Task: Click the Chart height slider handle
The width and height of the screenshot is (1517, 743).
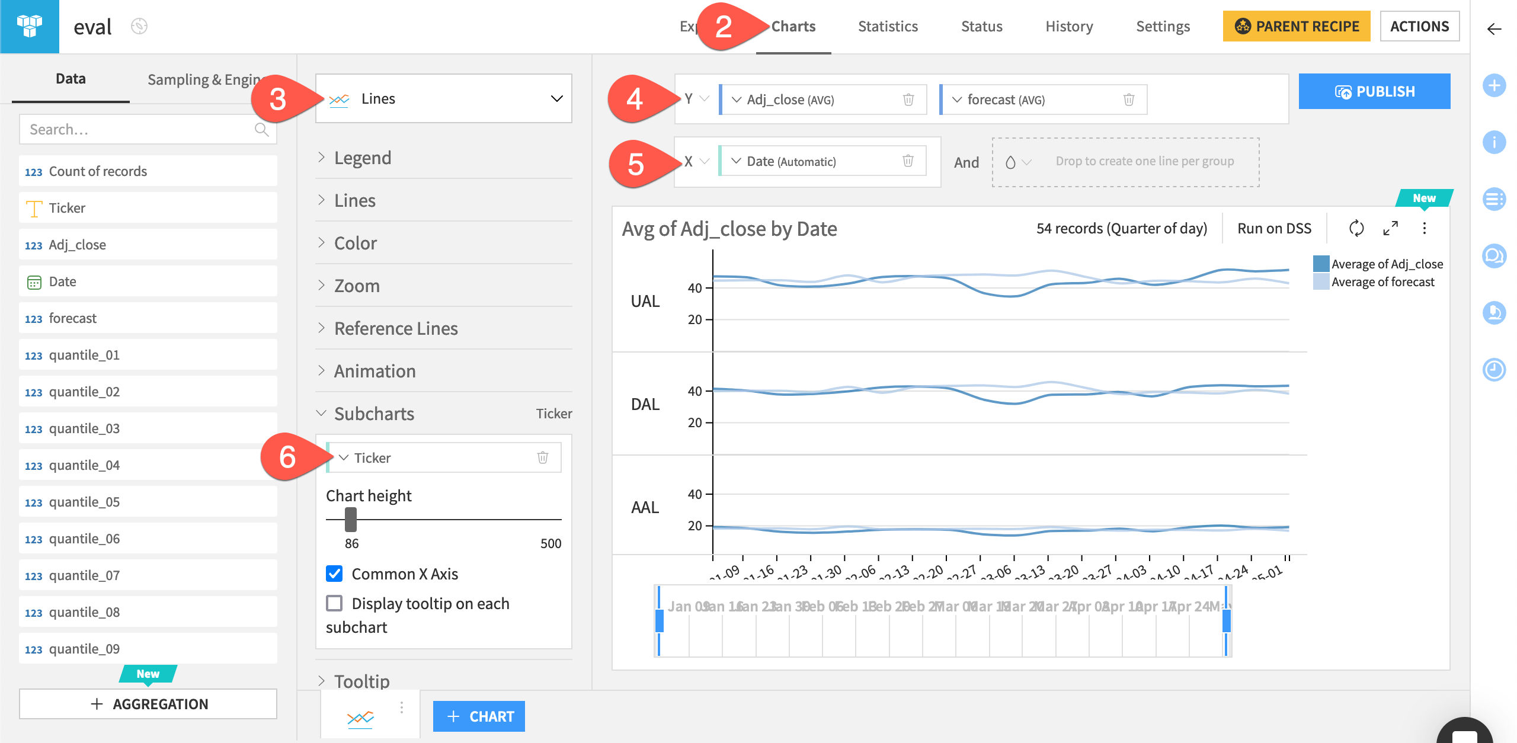Action: click(x=351, y=520)
